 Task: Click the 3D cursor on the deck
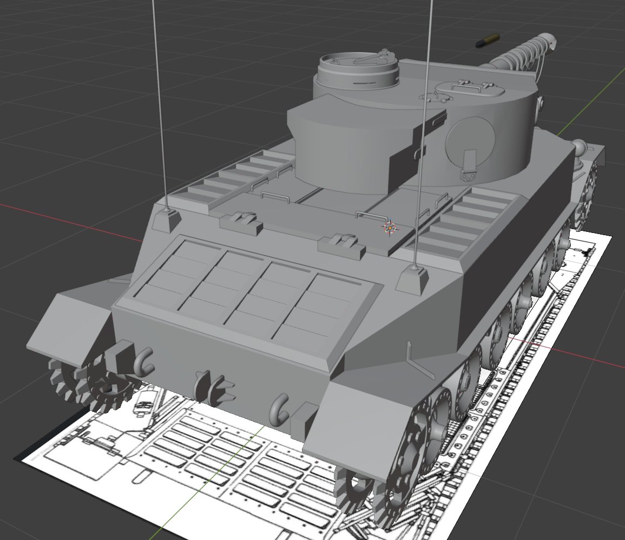pyautogui.click(x=390, y=228)
